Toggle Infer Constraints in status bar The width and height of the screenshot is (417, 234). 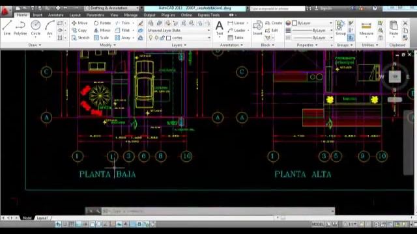coord(58,224)
